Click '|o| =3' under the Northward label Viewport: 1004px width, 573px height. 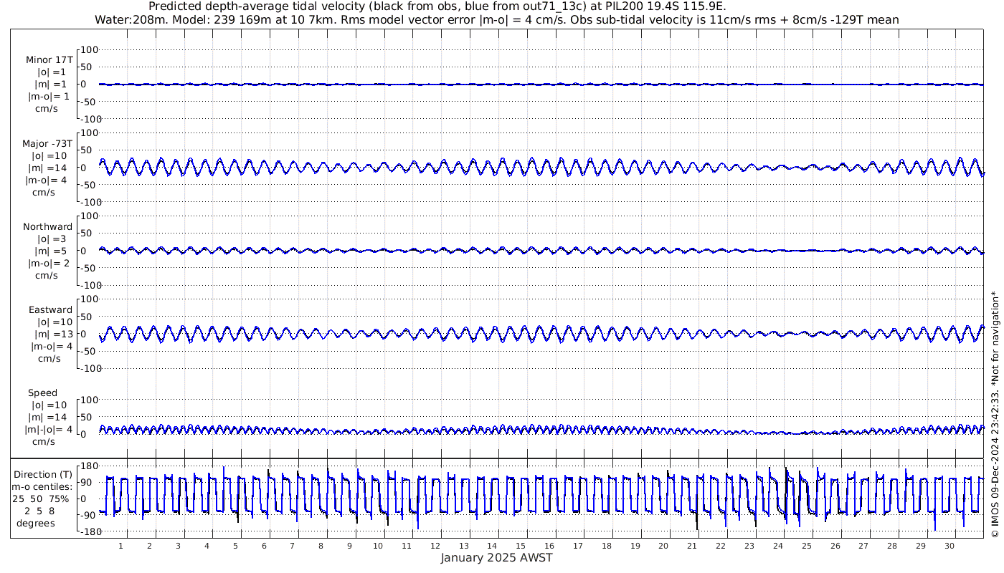click(52, 239)
